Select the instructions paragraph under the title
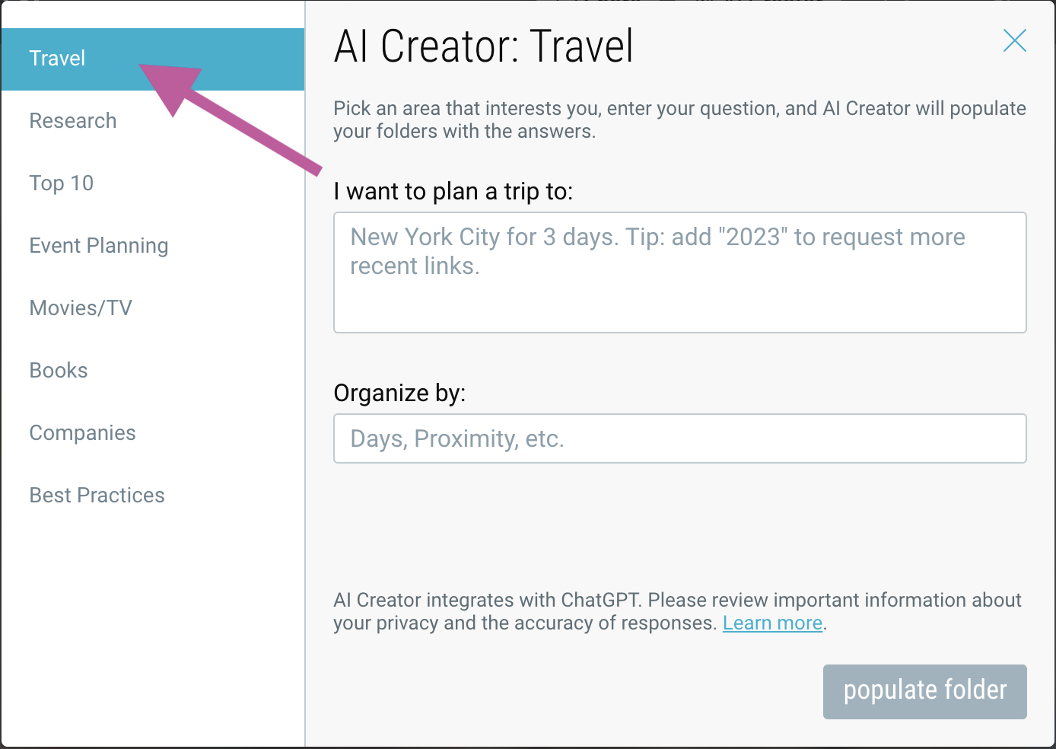1056x749 pixels. (x=679, y=120)
